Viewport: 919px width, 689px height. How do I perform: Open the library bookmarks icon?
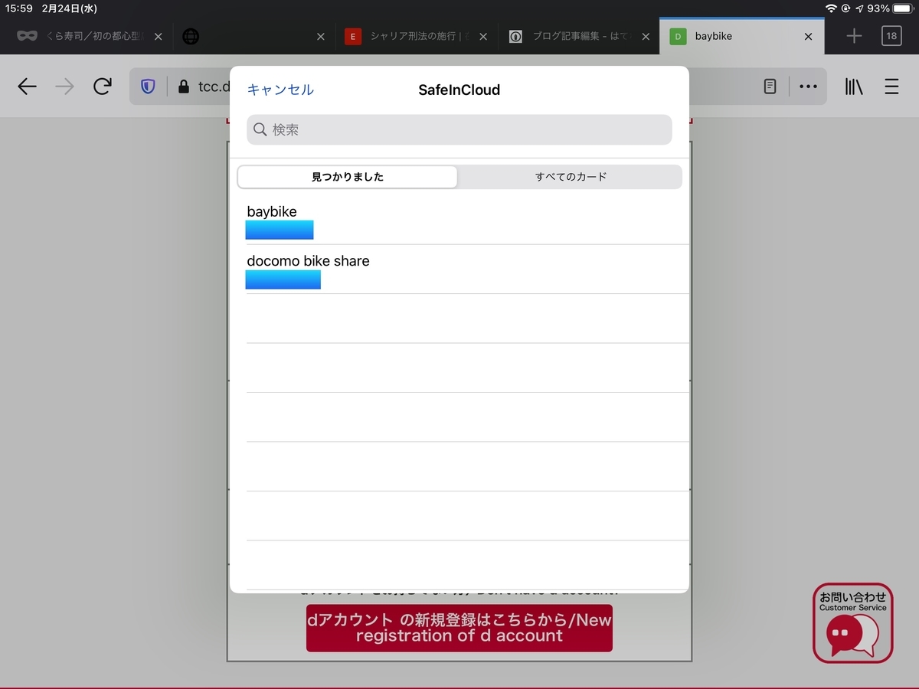(x=854, y=87)
